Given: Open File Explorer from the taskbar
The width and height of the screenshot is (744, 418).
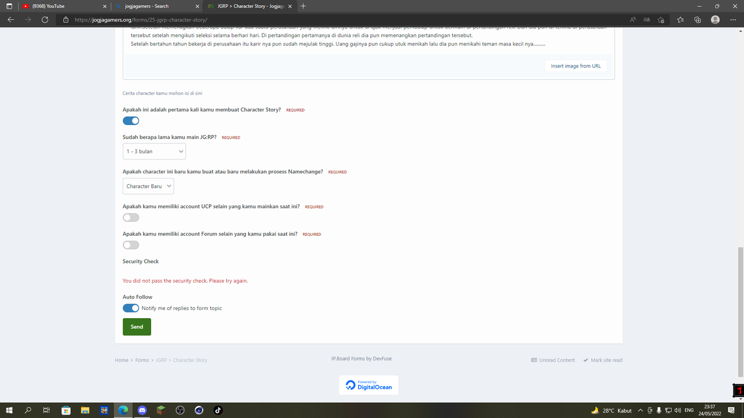Looking at the screenshot, I should coord(85,410).
